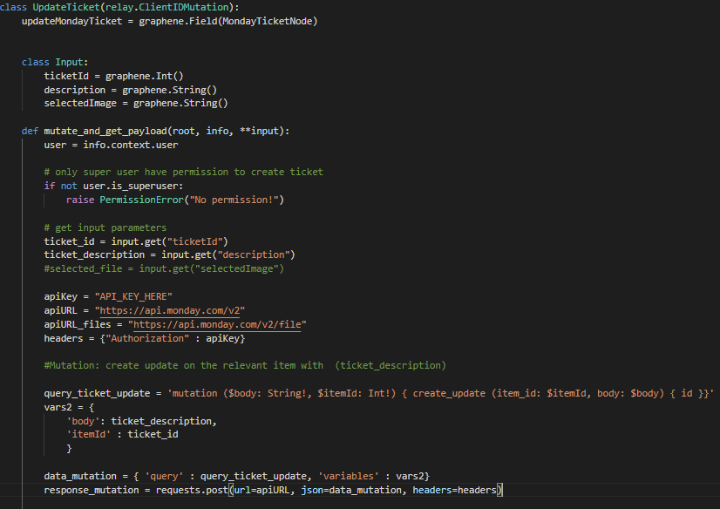Click the **input parameter in def line

pyautogui.click(x=260, y=131)
